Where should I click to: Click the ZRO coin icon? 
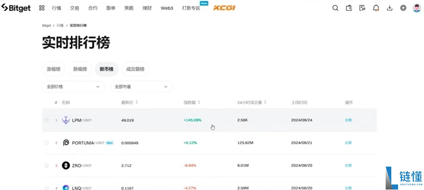(66, 166)
